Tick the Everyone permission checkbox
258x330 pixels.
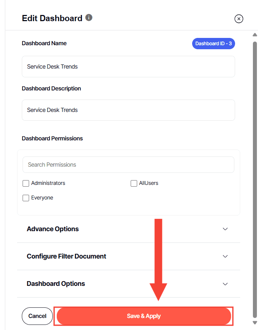pos(26,198)
